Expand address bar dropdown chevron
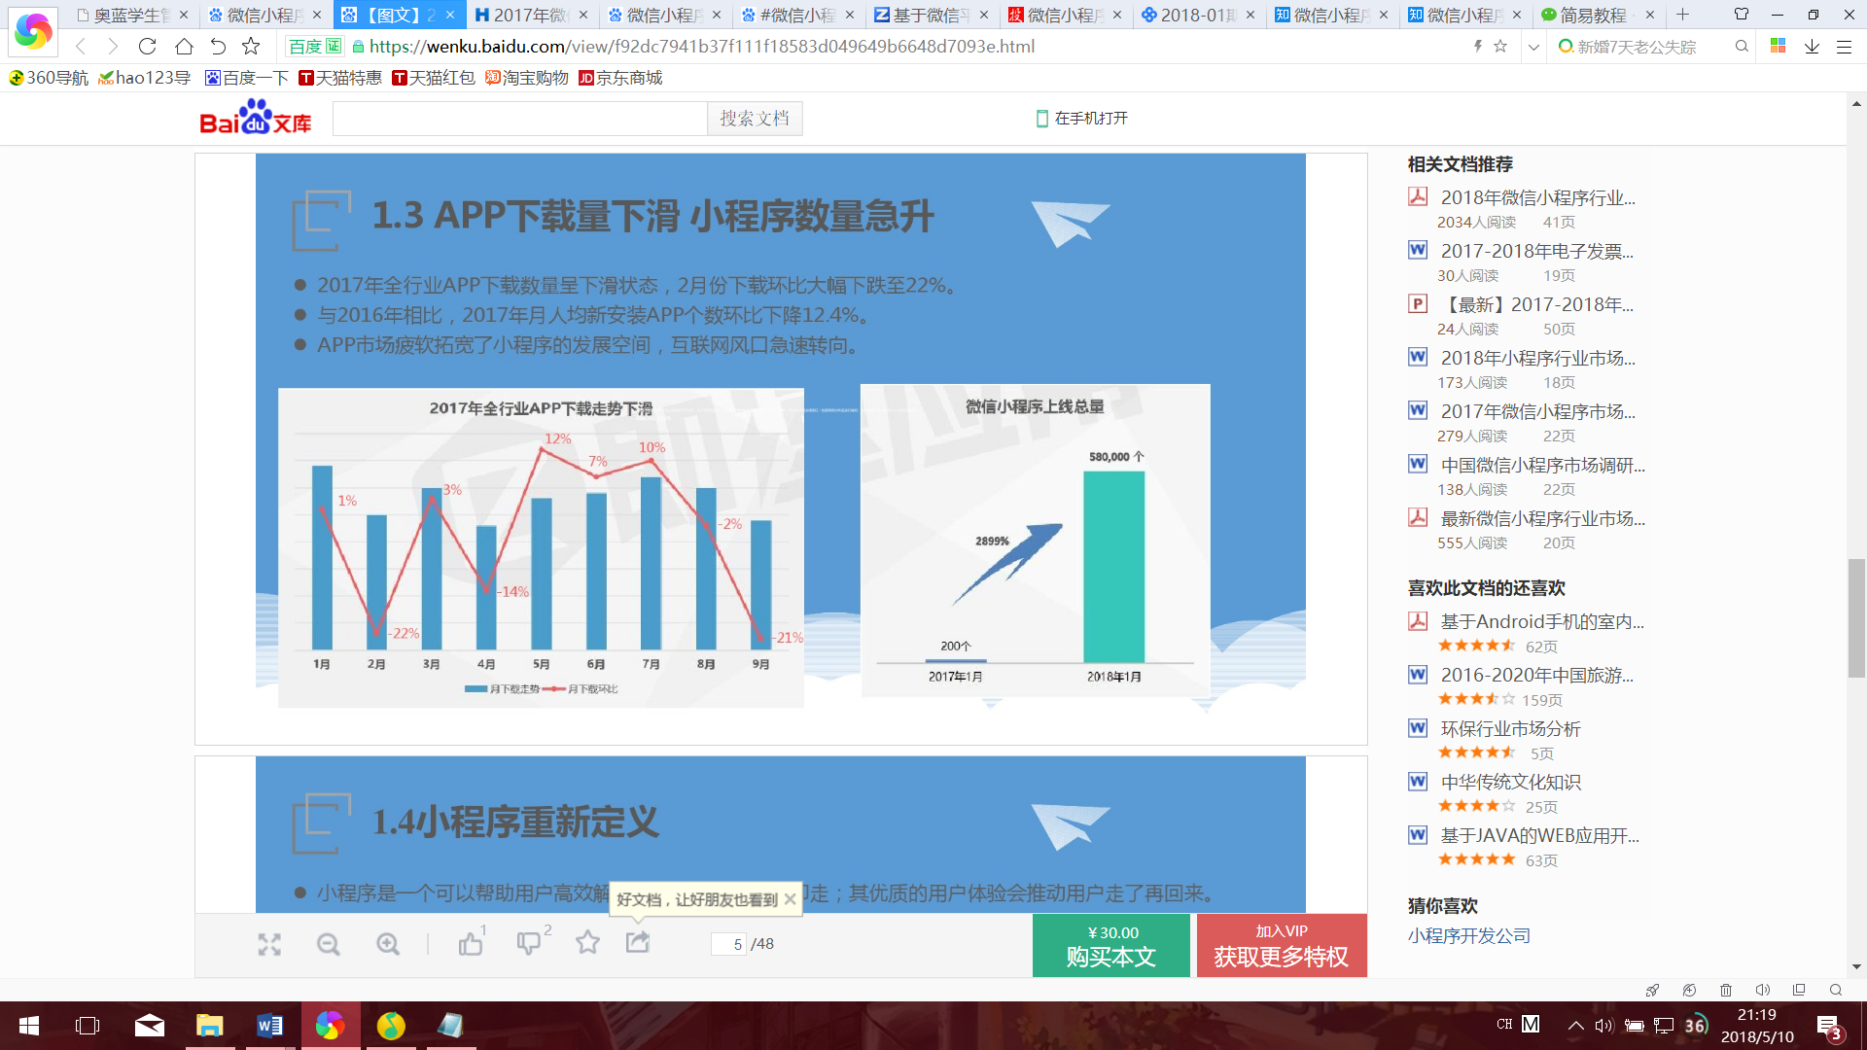The width and height of the screenshot is (1867, 1050). [1533, 46]
